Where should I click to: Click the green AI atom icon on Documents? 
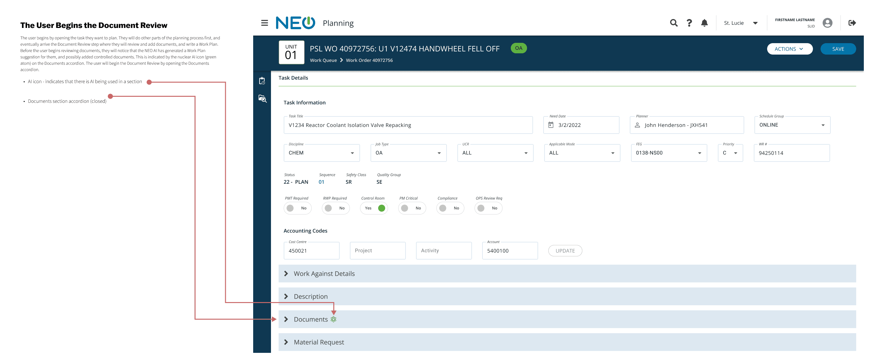[334, 319]
